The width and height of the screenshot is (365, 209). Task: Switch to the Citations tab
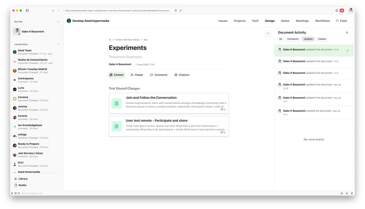pyautogui.click(x=182, y=75)
